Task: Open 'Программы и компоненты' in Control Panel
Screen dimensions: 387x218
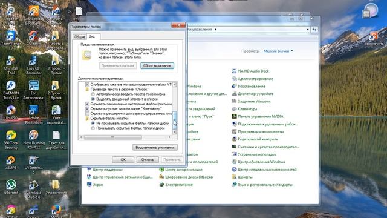Action: [261, 132]
